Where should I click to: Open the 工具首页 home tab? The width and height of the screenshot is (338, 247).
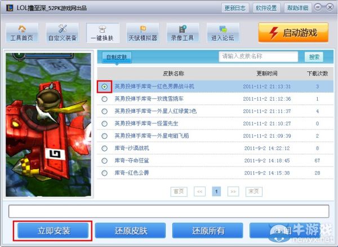click(x=22, y=33)
